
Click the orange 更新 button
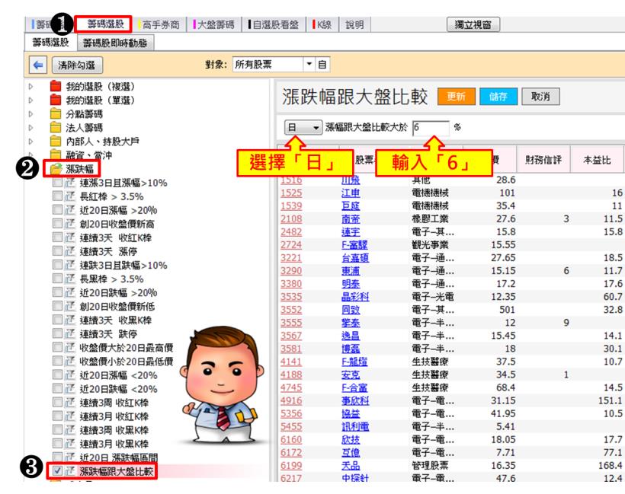(456, 97)
